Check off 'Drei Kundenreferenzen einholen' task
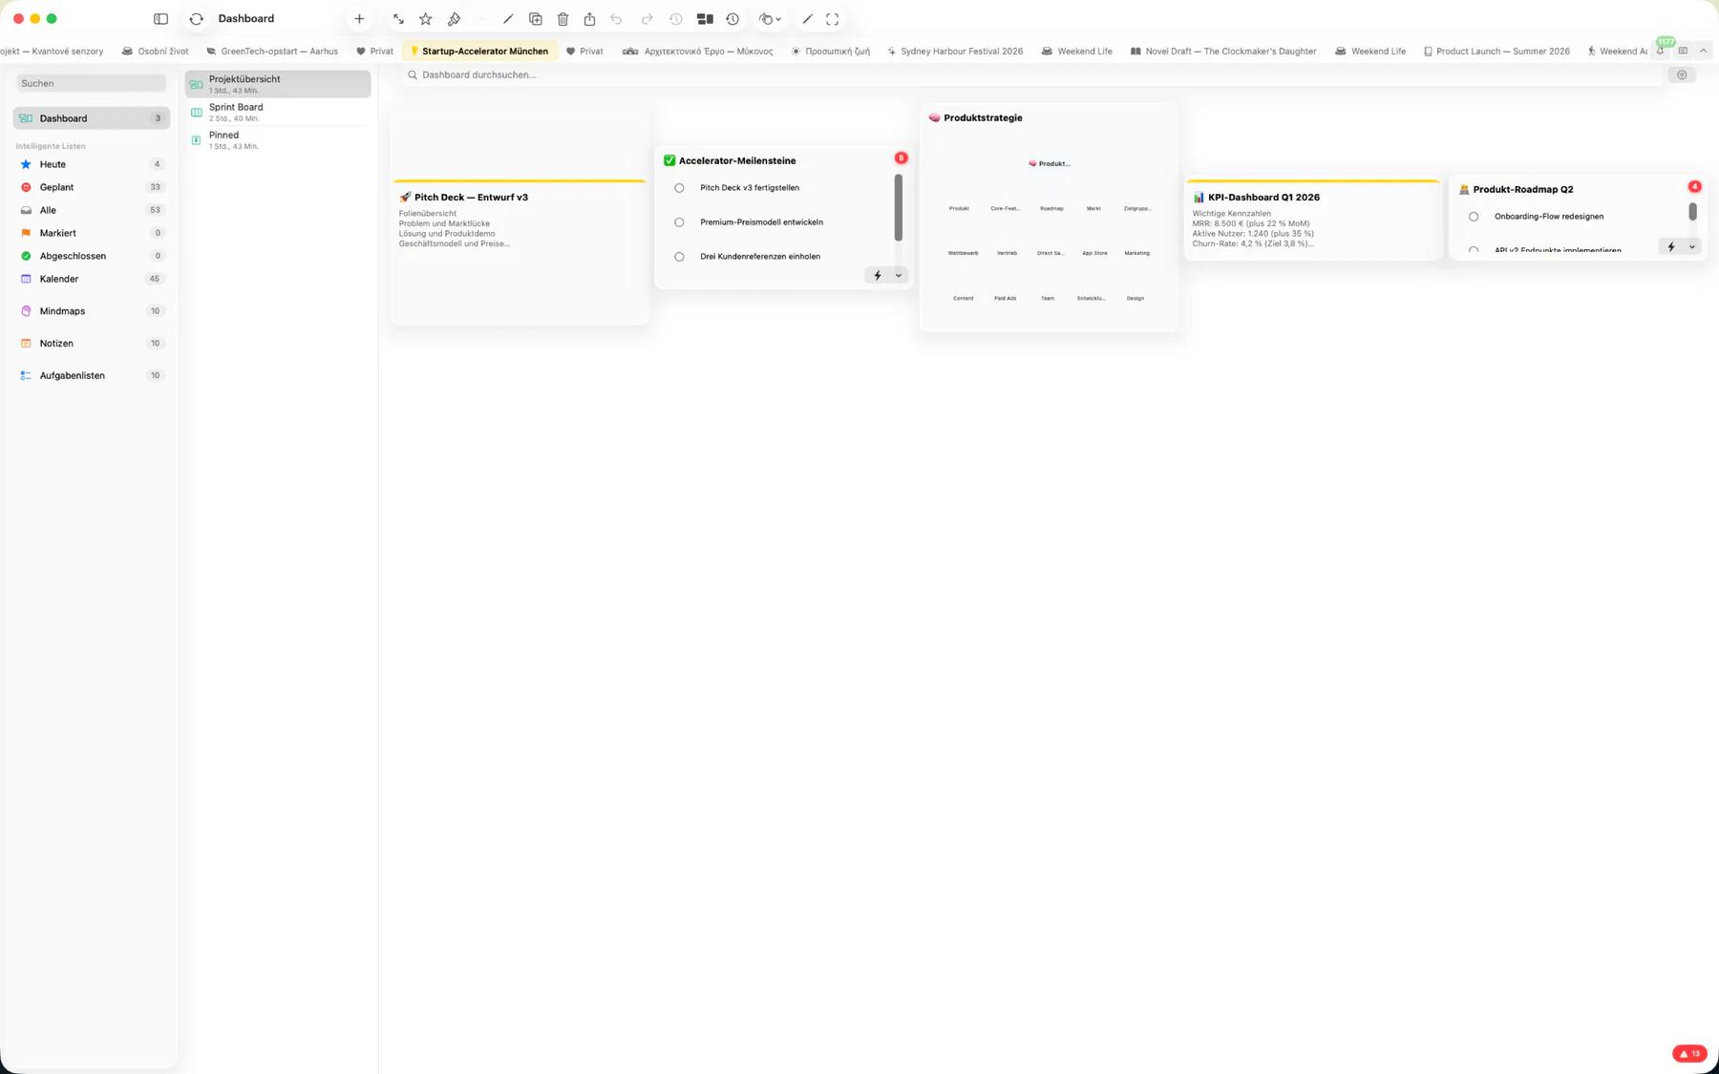The width and height of the screenshot is (1719, 1074). 679,257
